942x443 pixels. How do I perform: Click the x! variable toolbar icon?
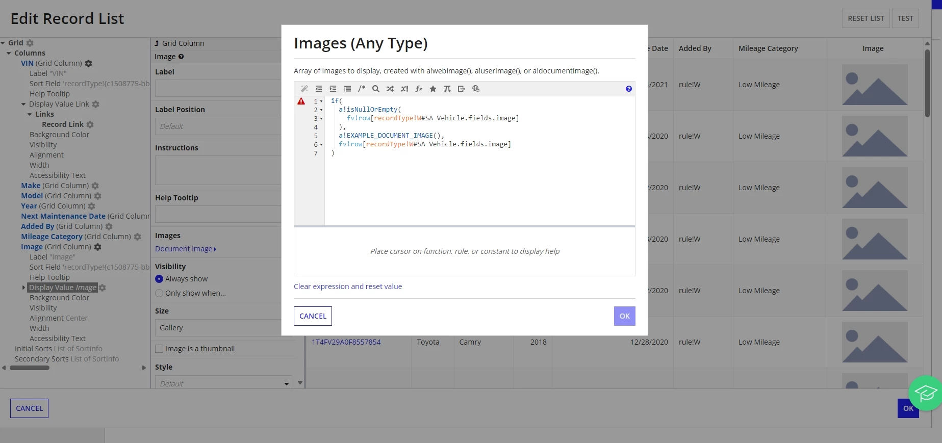pos(404,89)
